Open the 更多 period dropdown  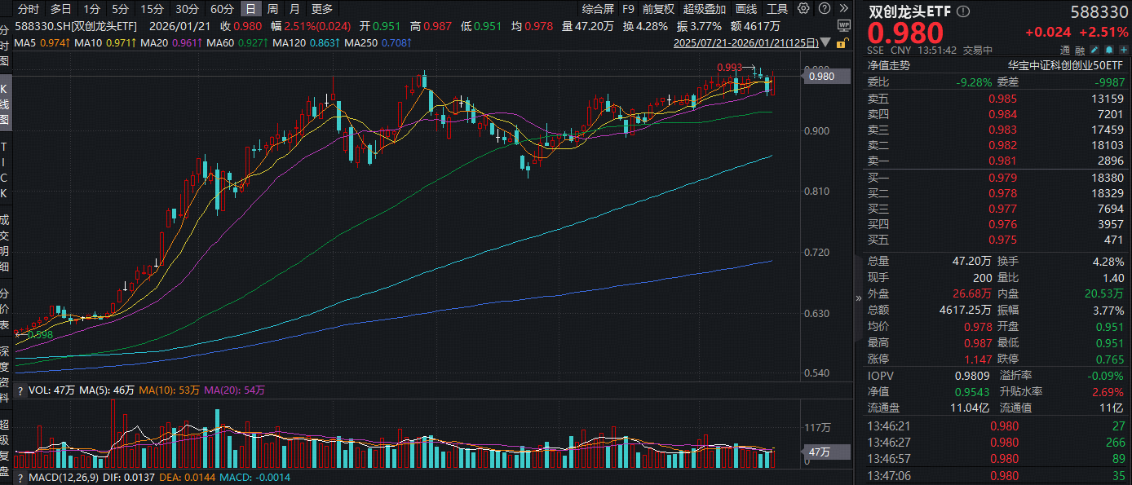(320, 9)
